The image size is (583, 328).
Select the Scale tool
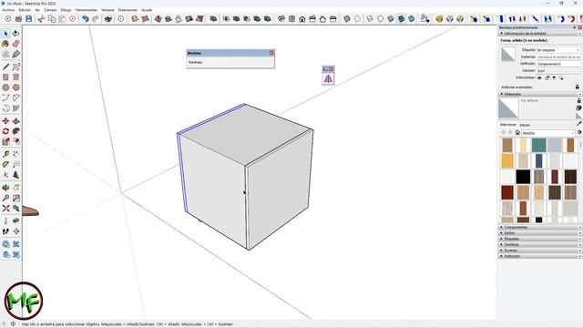pos(5,142)
